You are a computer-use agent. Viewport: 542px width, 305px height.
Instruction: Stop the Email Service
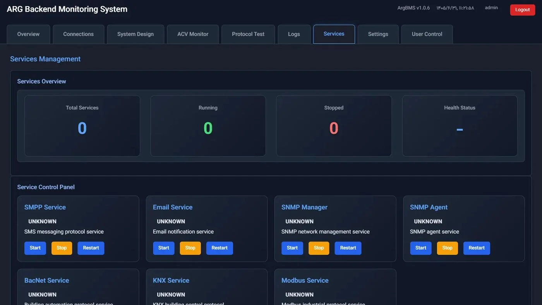tap(190, 248)
